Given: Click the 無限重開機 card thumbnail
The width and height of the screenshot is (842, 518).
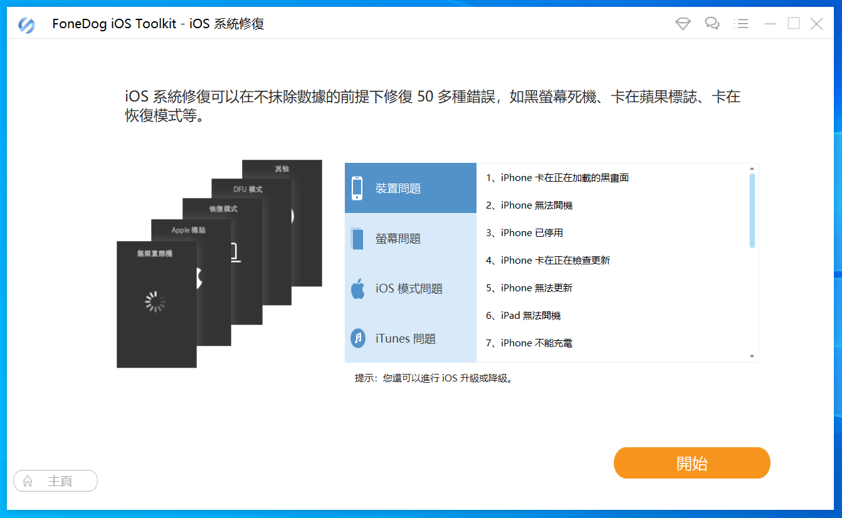Looking at the screenshot, I should tap(156, 304).
